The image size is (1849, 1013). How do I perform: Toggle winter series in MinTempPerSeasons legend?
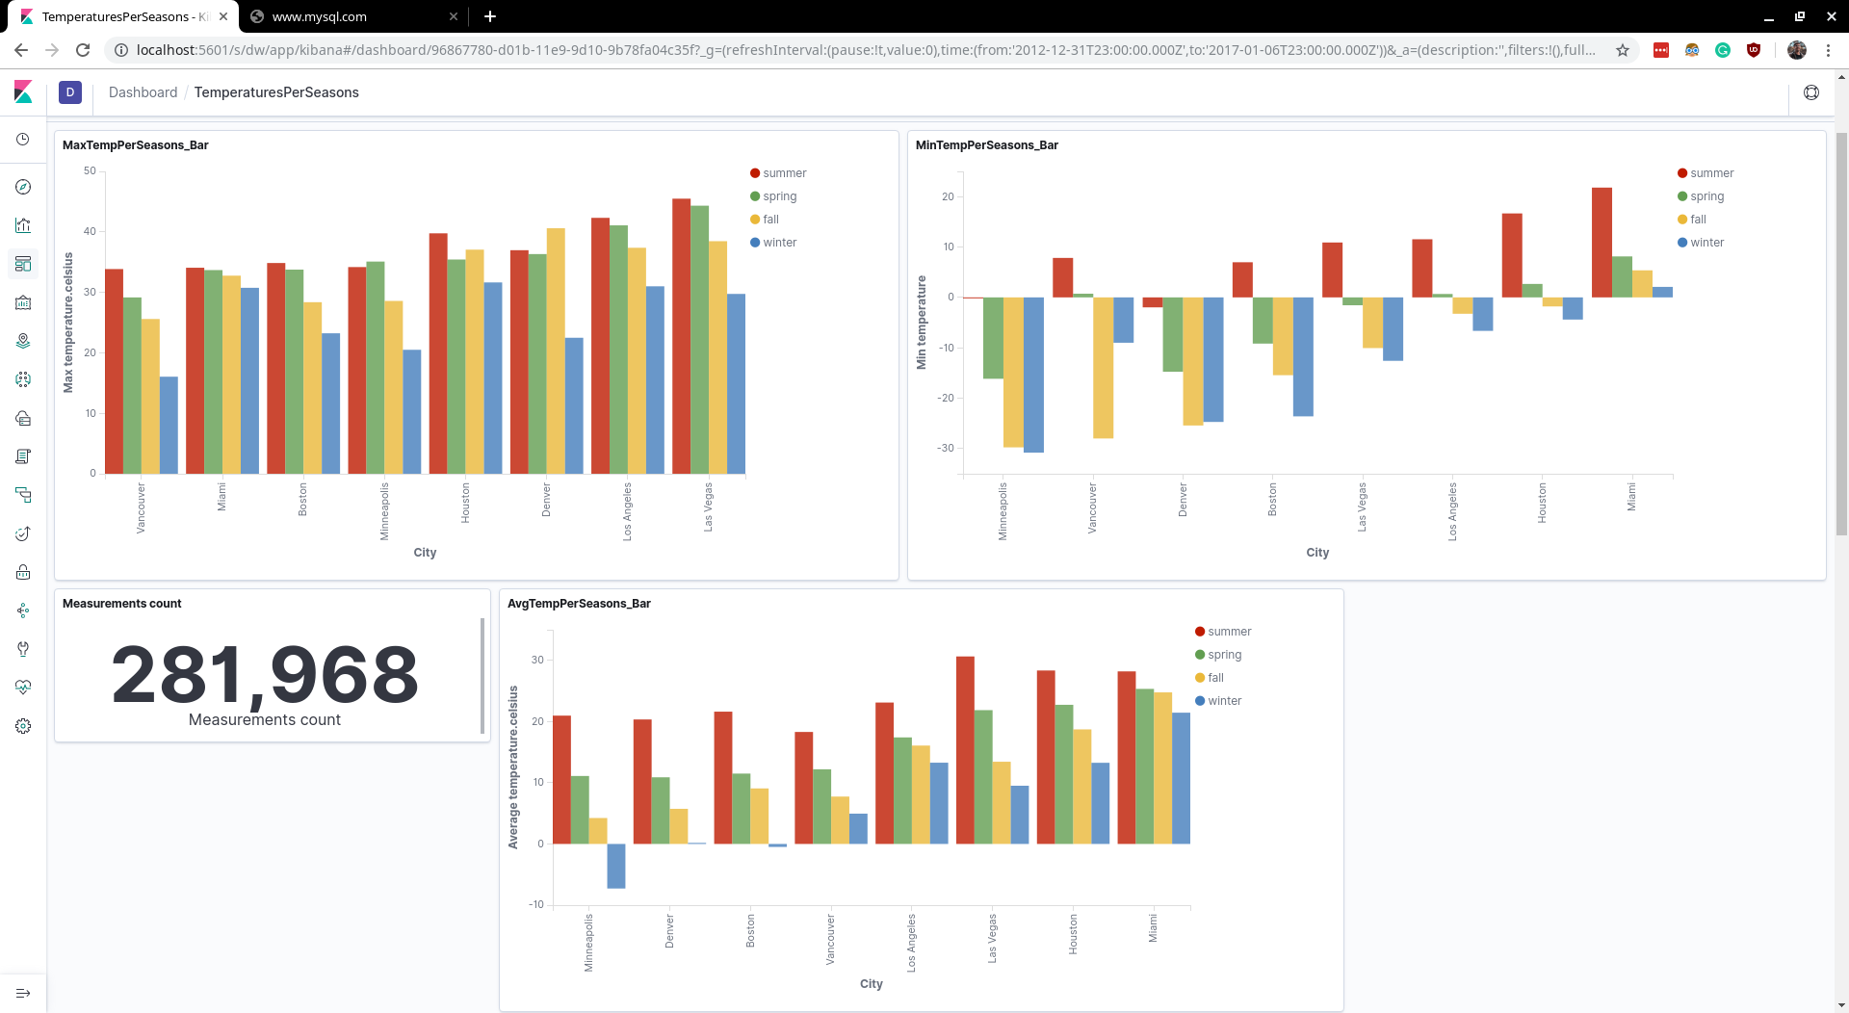[1701, 243]
